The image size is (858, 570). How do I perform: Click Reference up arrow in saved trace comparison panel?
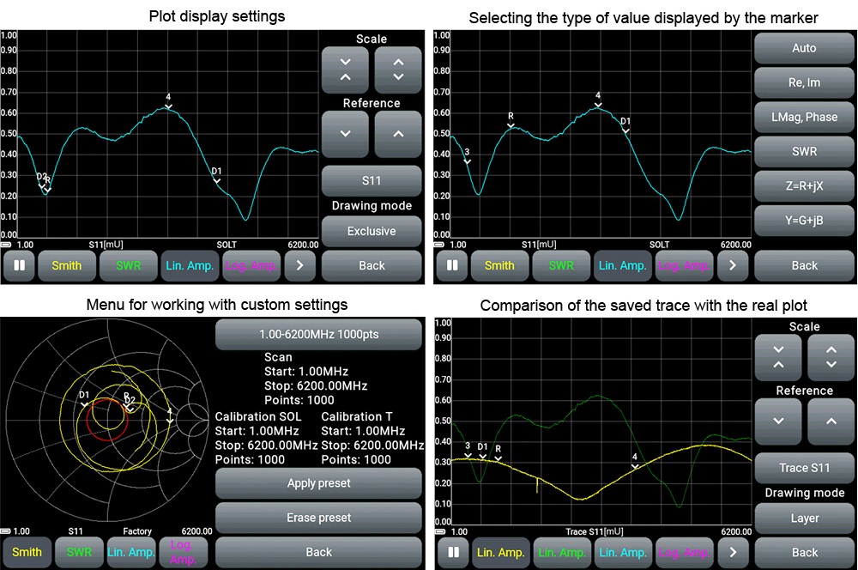pyautogui.click(x=831, y=421)
